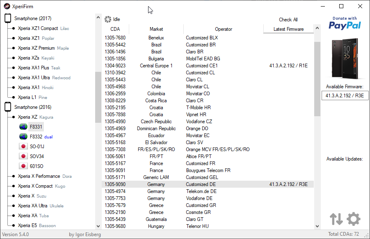This screenshot has height=239, width=370.
Task: Click the Idle spinner status icon
Action: tap(108, 19)
